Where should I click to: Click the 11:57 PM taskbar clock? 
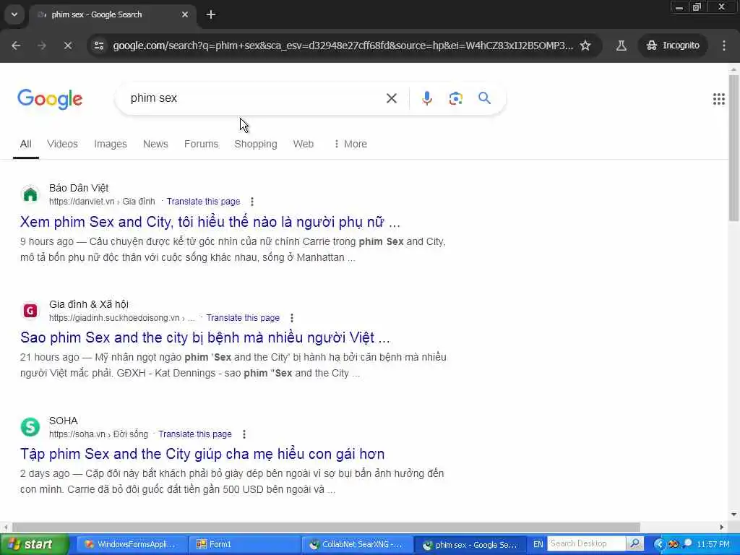[713, 544]
